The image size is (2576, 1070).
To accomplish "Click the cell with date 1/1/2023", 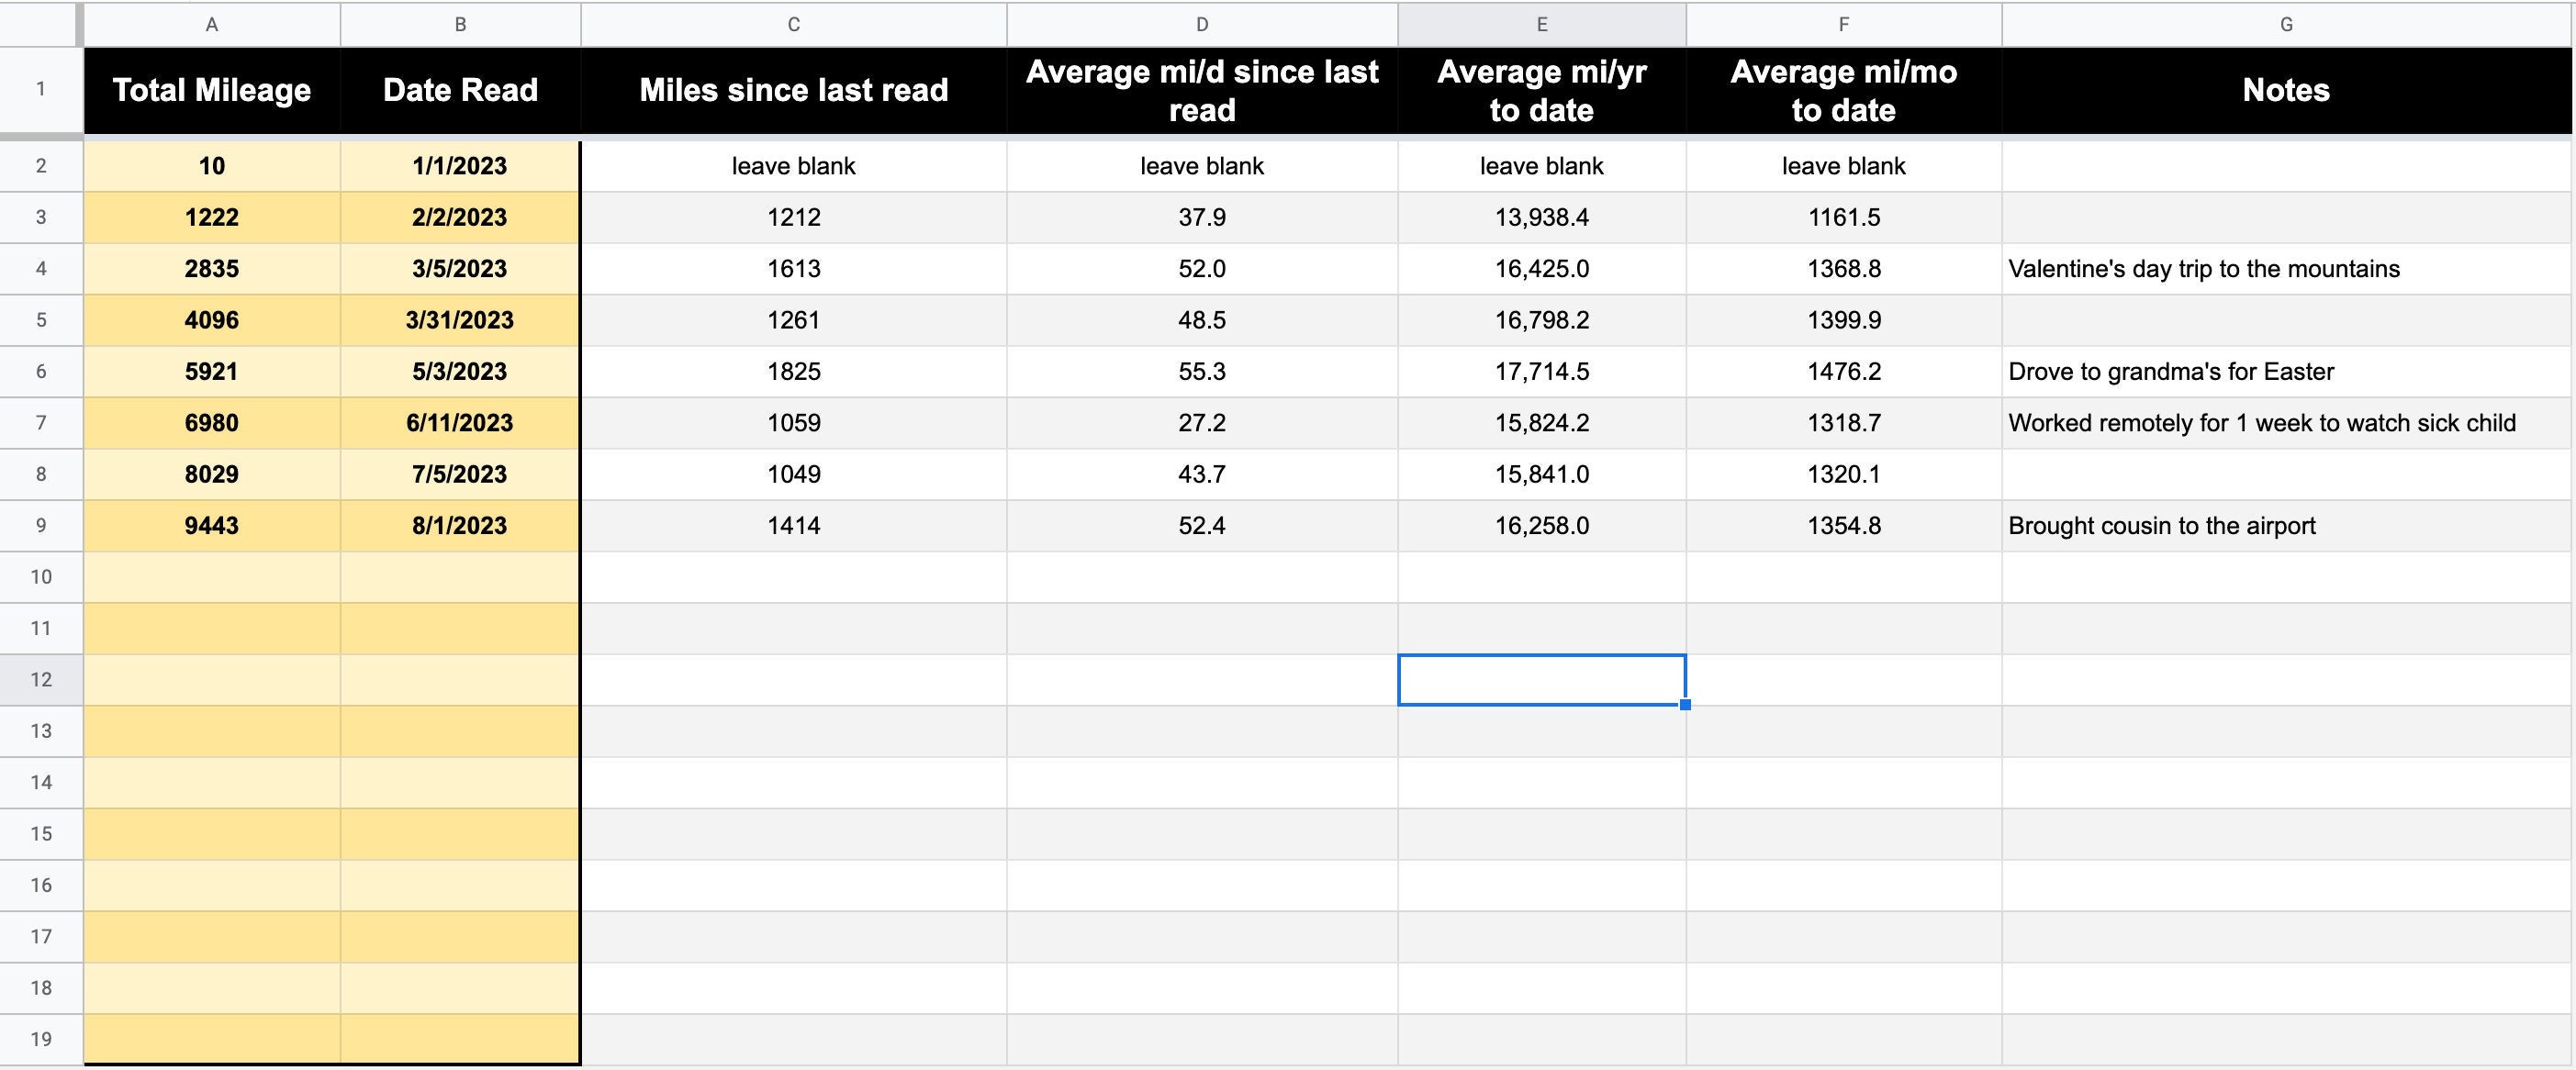I will coord(460,166).
